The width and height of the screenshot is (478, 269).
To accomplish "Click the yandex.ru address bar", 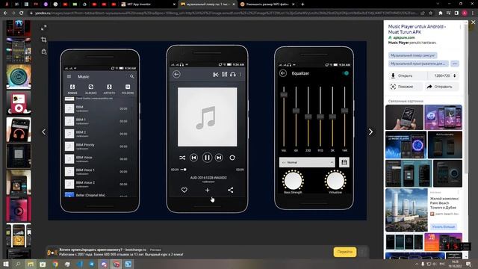I will (226, 13).
